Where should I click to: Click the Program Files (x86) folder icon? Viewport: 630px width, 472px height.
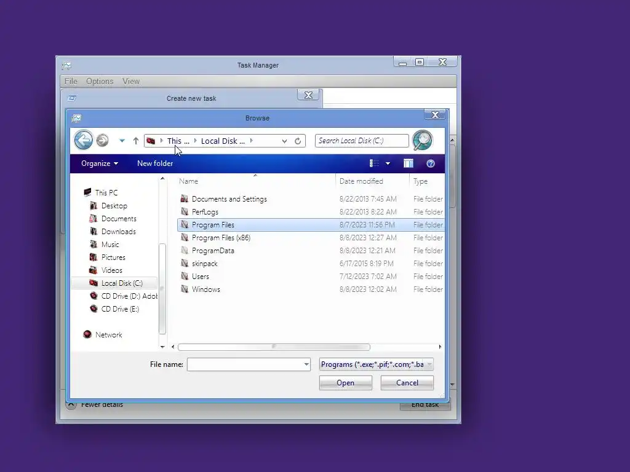pos(185,237)
